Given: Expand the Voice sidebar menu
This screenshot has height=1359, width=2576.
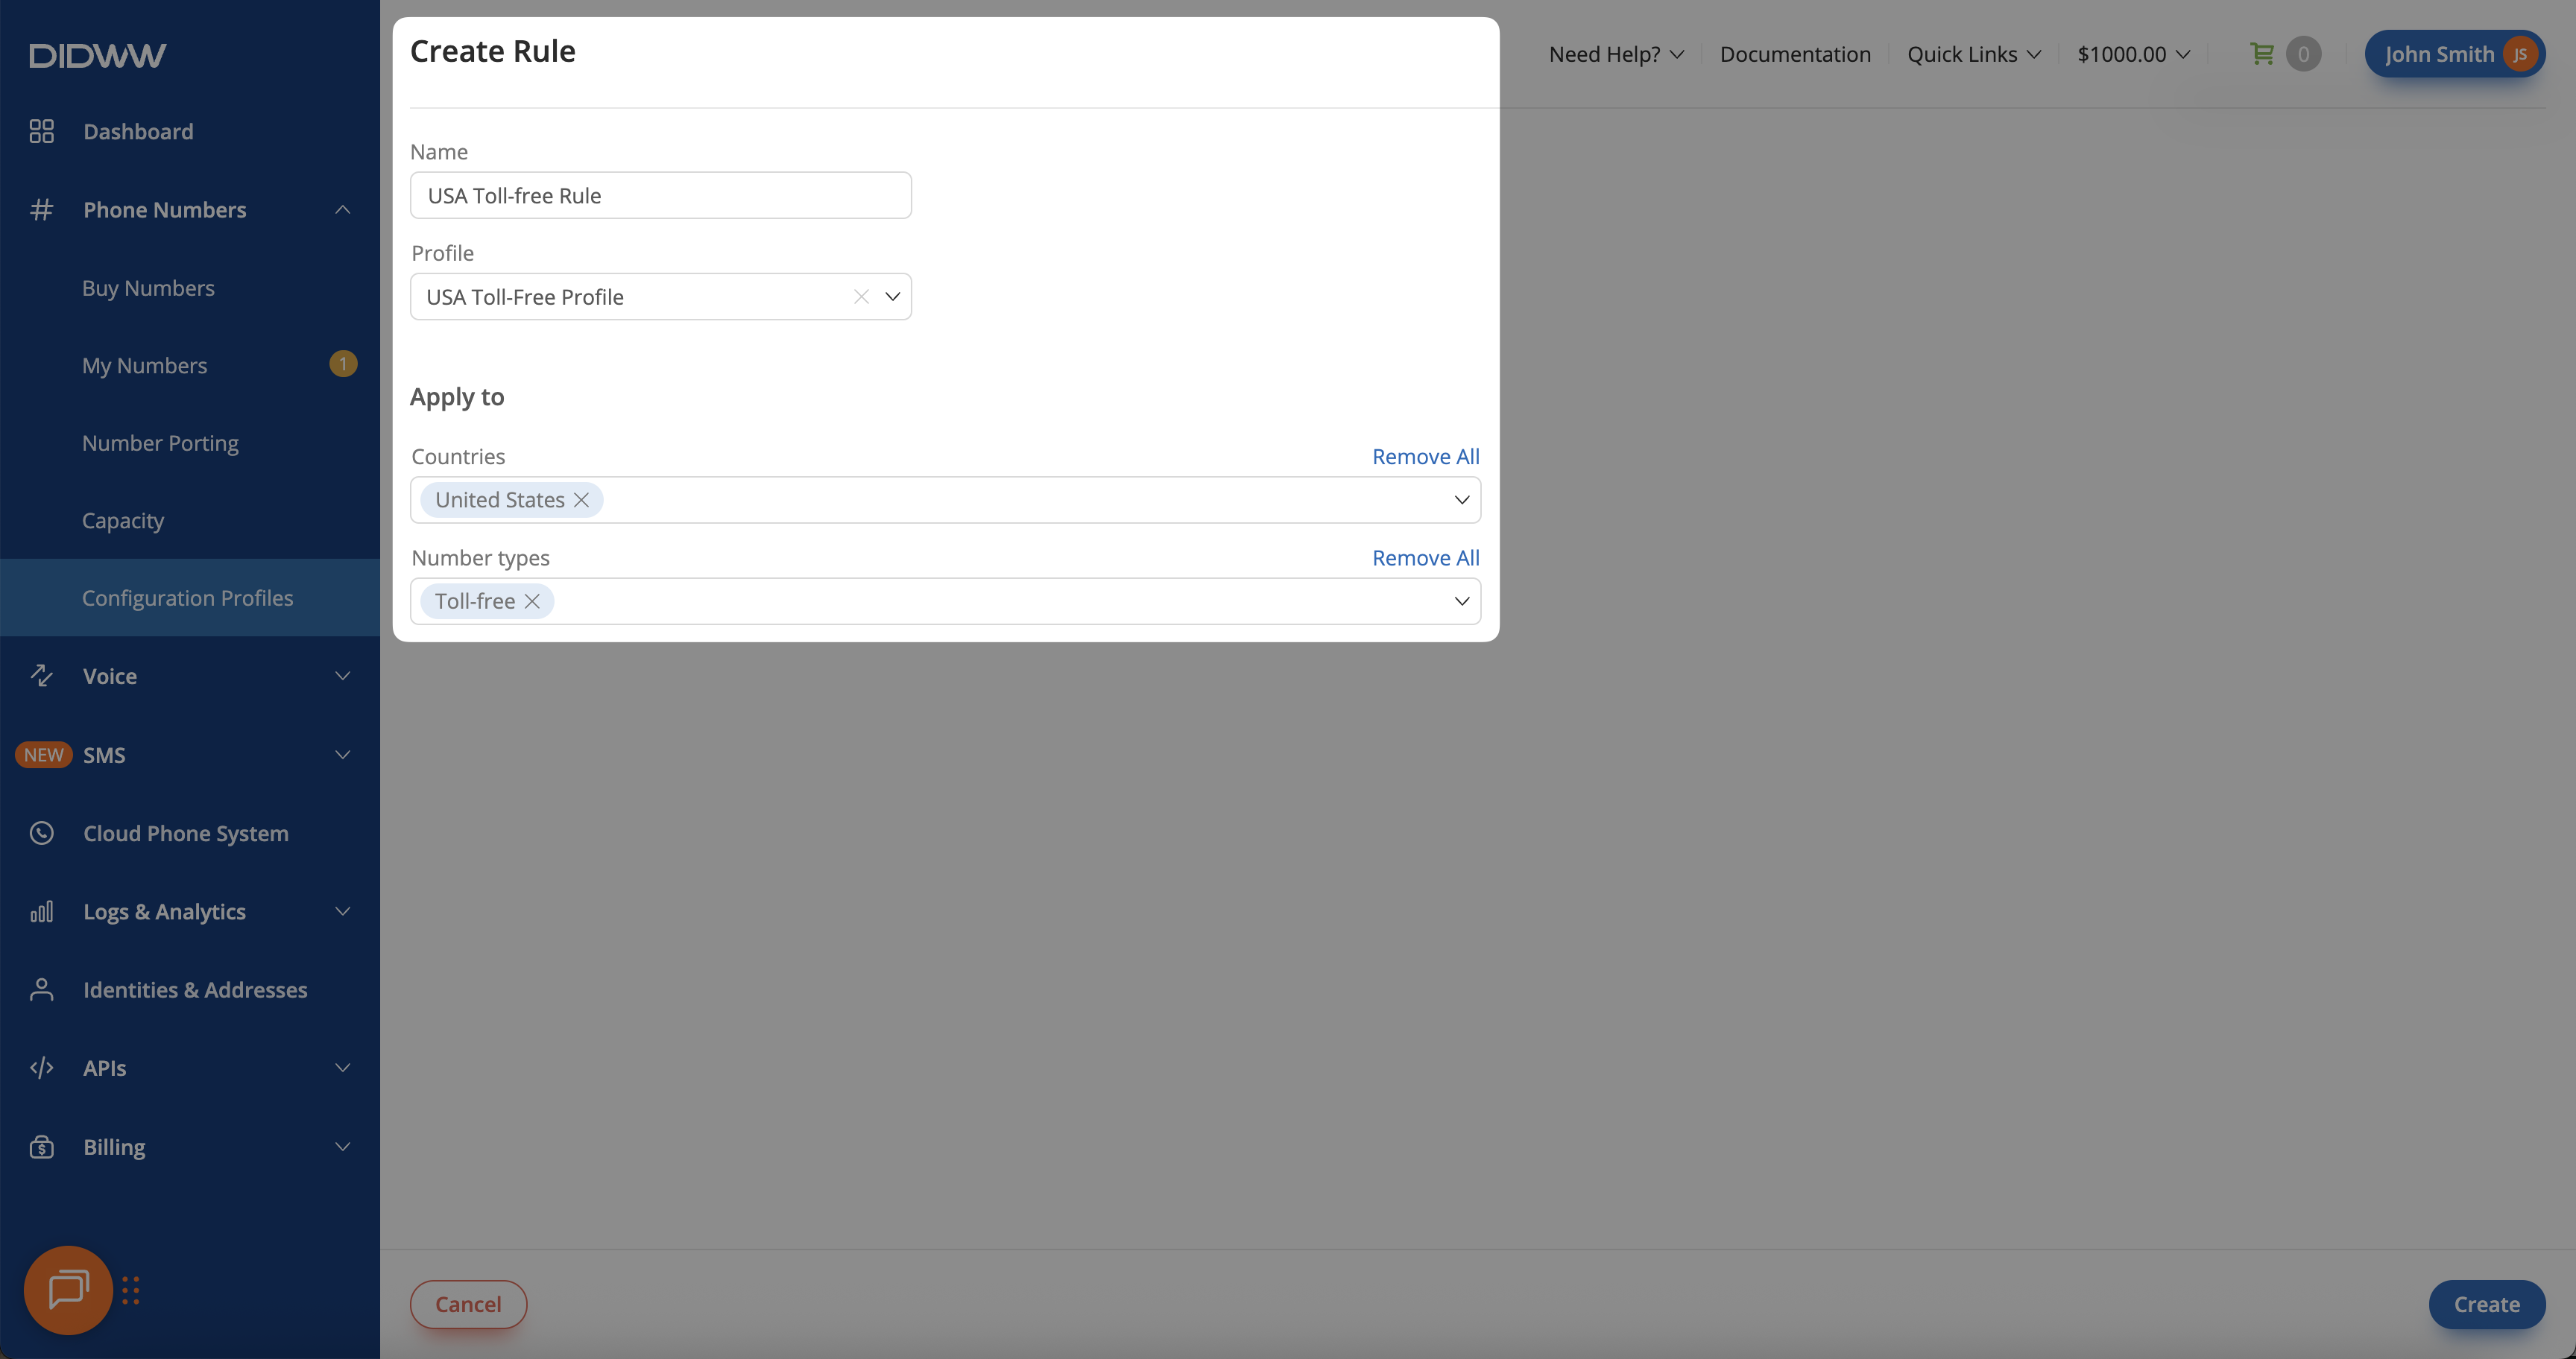Looking at the screenshot, I should (342, 676).
